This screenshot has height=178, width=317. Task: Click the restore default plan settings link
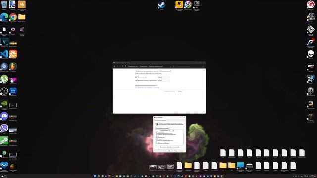click(x=147, y=88)
